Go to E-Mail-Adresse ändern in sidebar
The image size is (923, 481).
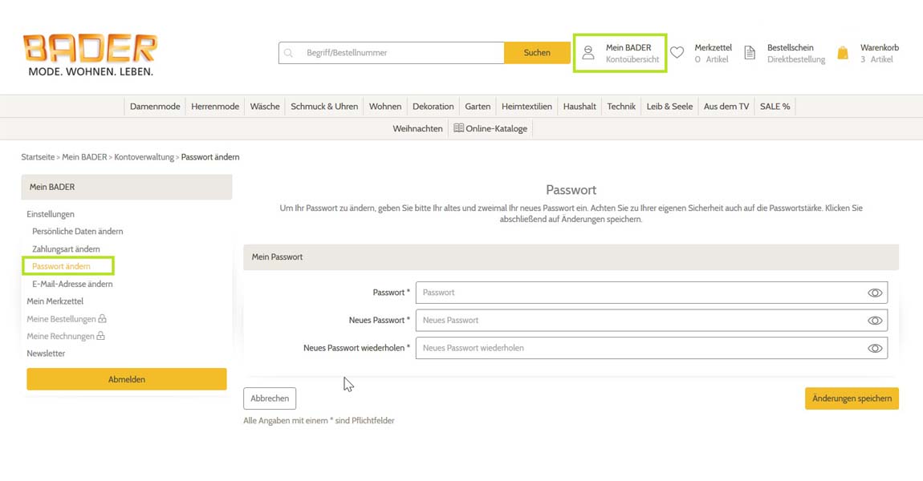(x=72, y=284)
